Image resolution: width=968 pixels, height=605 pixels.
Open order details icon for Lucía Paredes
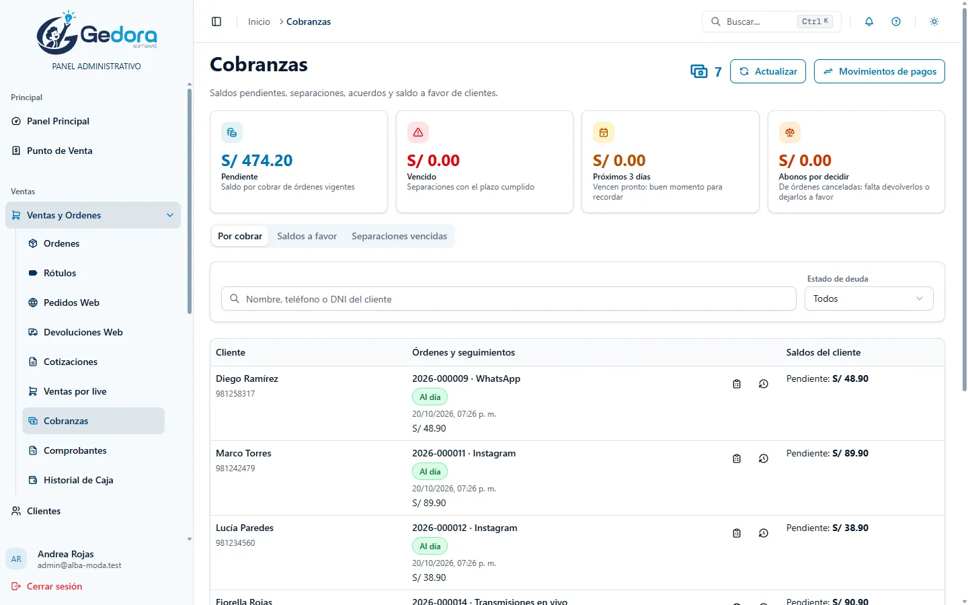pyautogui.click(x=737, y=533)
